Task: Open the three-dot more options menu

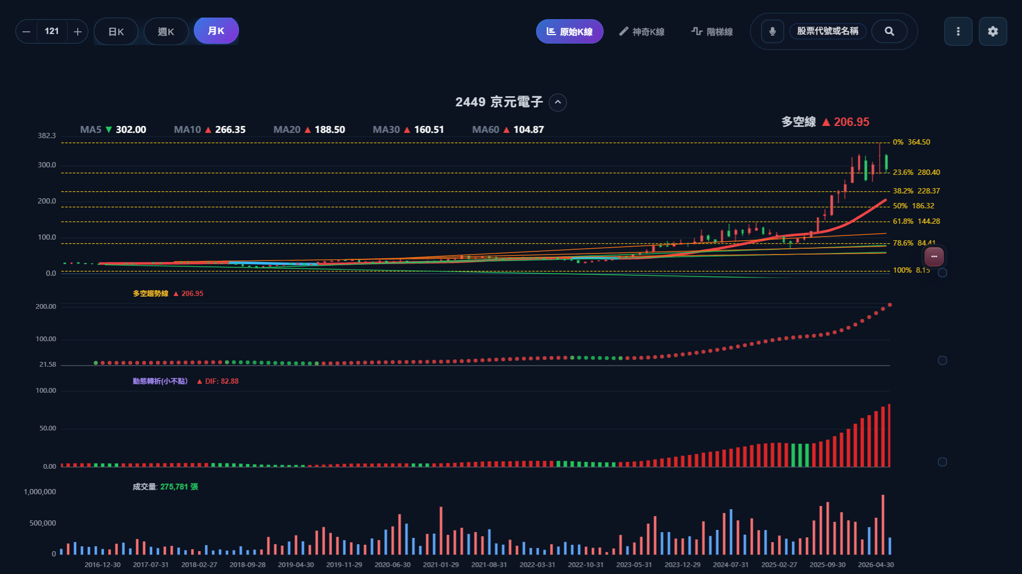Action: click(958, 31)
